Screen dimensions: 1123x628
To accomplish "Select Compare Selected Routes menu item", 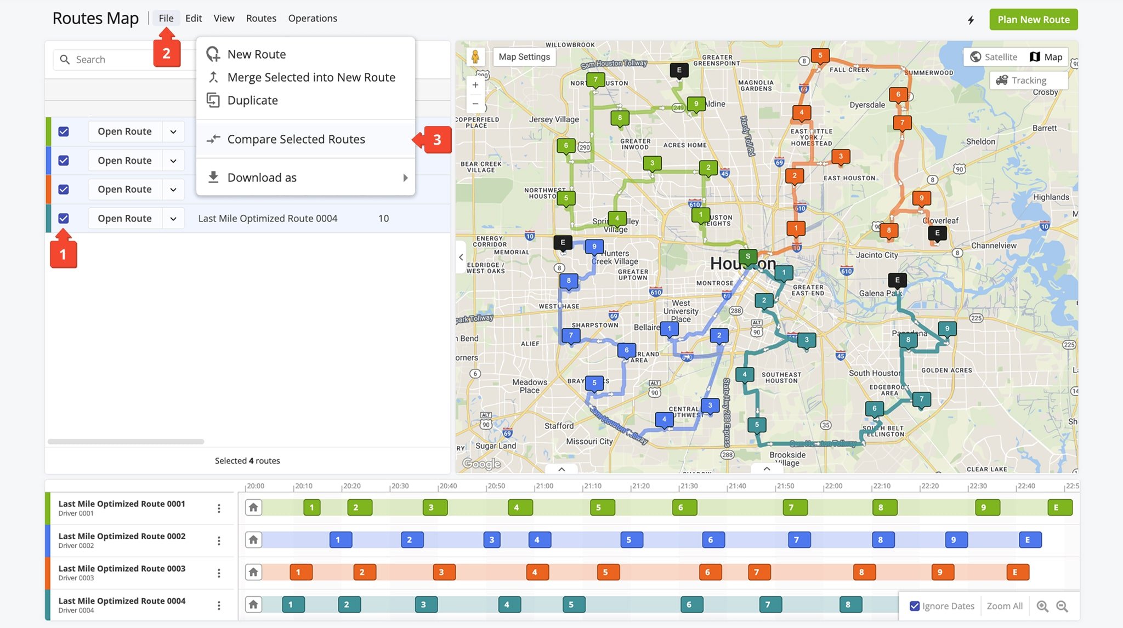I will 296,139.
